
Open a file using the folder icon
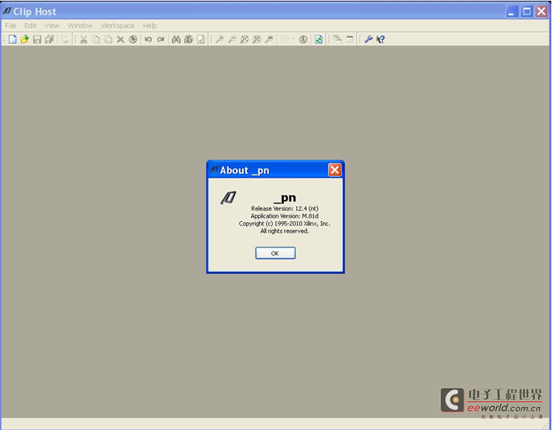pos(24,39)
